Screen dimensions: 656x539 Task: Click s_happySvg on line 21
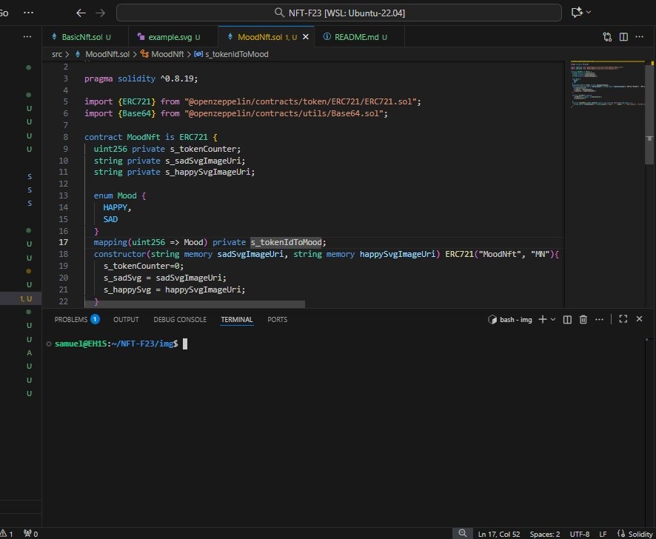point(127,289)
